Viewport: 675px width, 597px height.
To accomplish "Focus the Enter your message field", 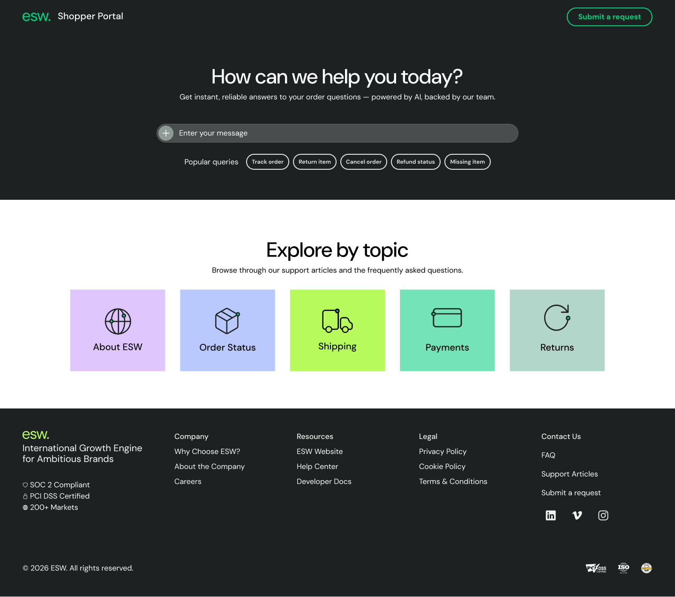I will point(337,133).
